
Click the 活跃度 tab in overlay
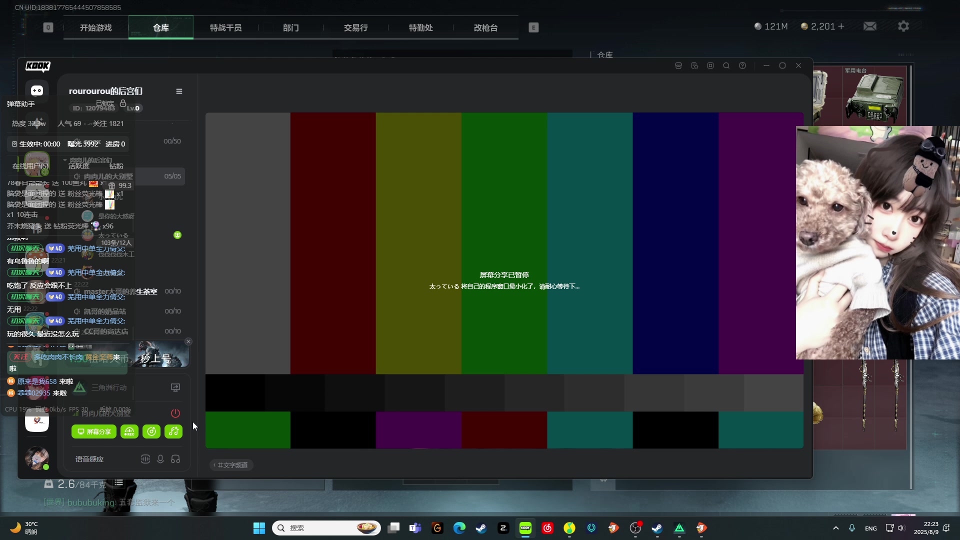[x=78, y=166]
